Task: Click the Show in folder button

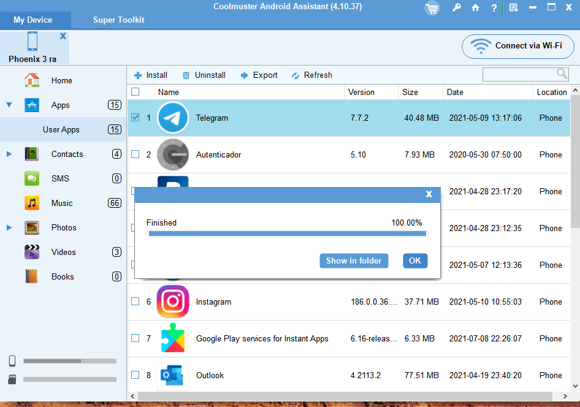Action: tap(354, 261)
